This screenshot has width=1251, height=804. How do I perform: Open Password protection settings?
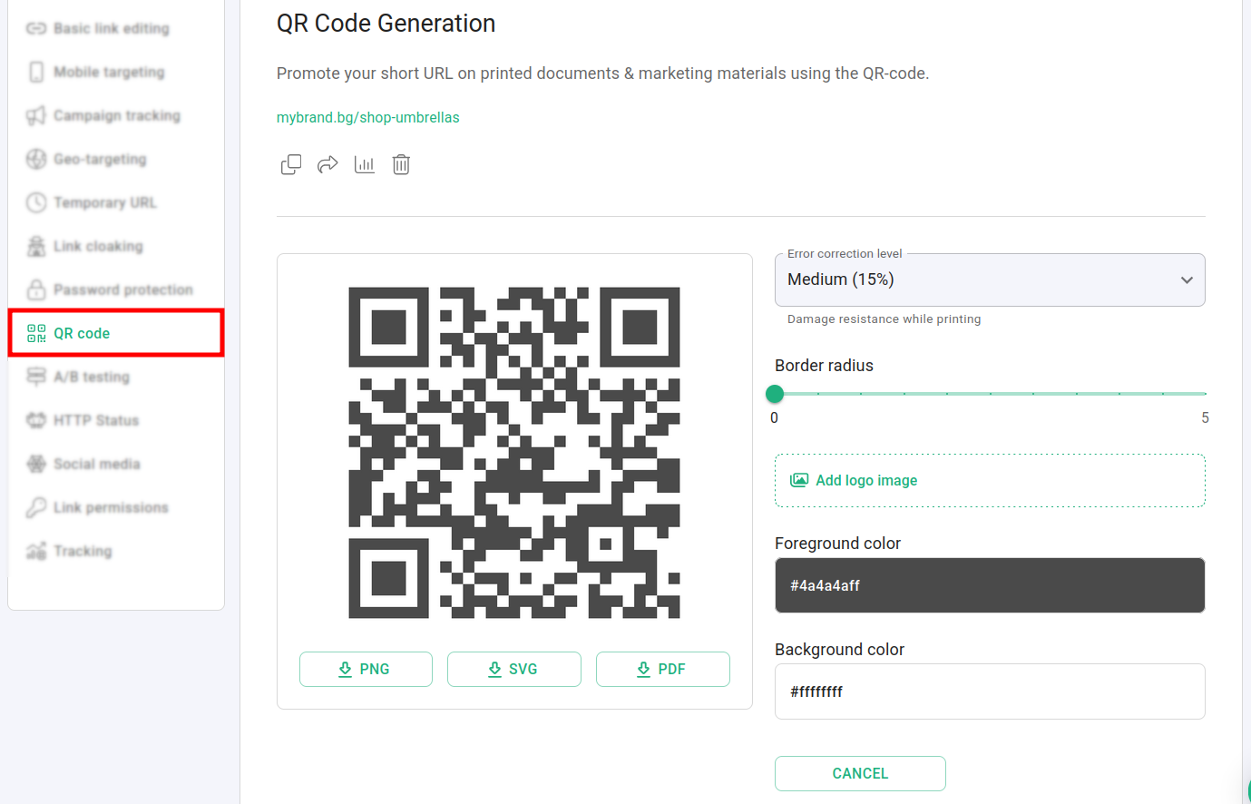click(122, 290)
